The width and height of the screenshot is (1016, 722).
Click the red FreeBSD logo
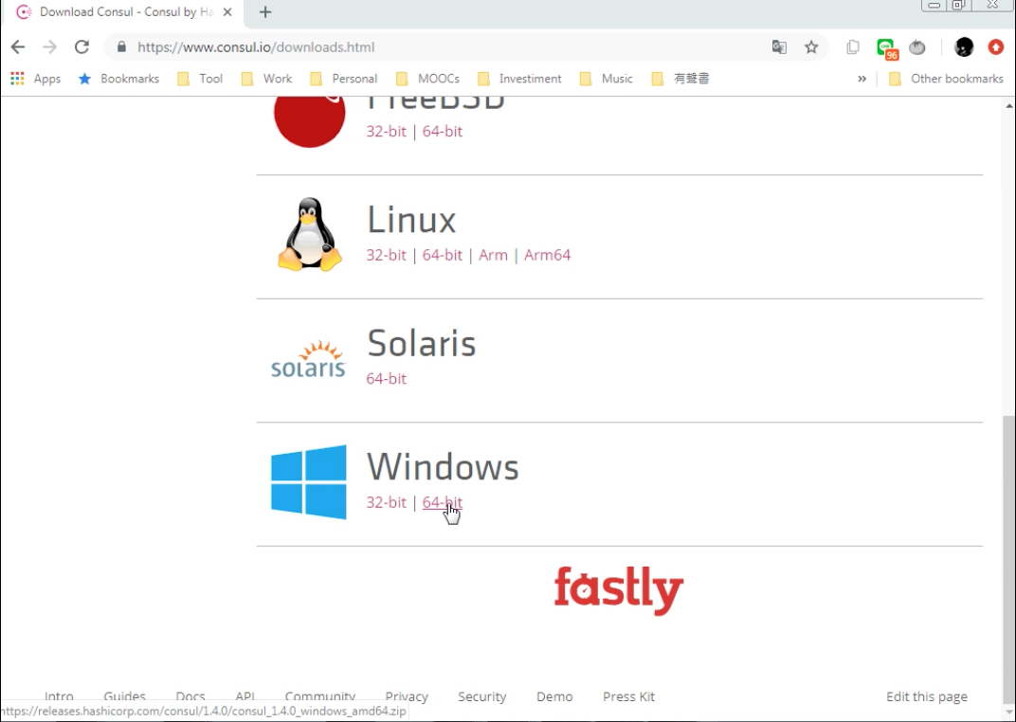310,121
